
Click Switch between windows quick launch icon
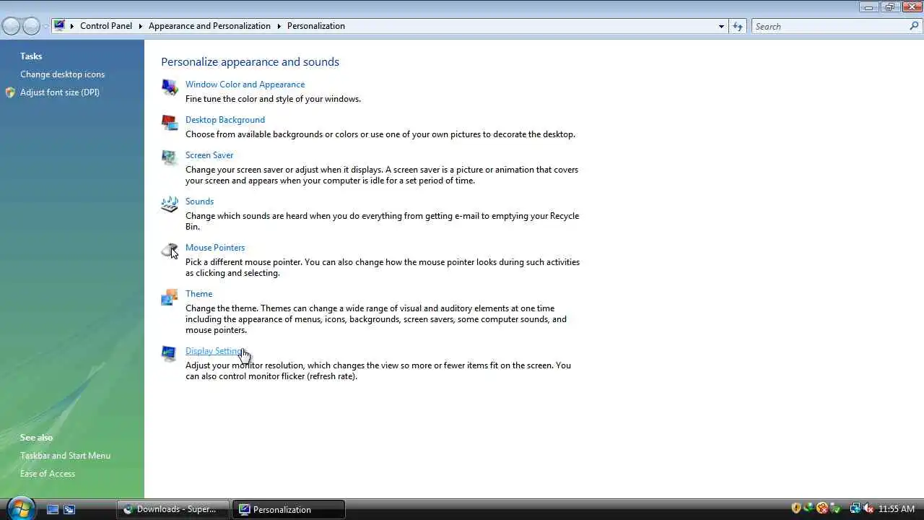coord(69,509)
